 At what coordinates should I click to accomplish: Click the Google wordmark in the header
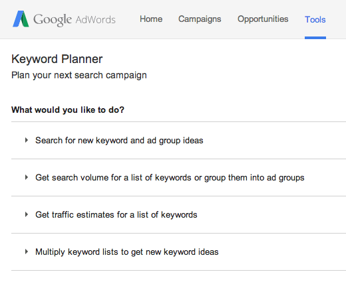tap(53, 20)
